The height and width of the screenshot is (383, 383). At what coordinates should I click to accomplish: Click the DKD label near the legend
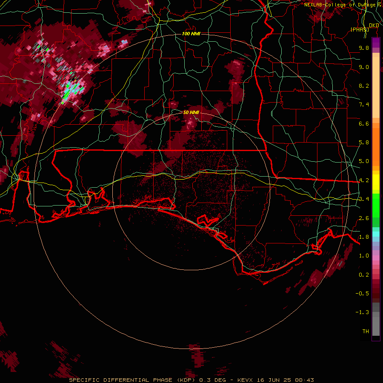click(x=374, y=26)
